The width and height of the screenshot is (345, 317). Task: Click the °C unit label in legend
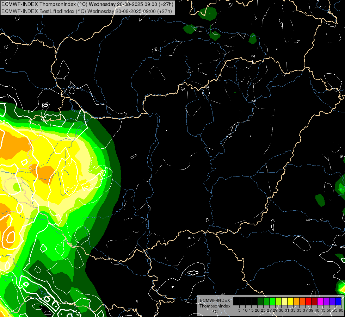(x=215, y=311)
